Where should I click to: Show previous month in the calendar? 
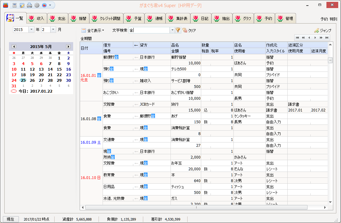14,46
